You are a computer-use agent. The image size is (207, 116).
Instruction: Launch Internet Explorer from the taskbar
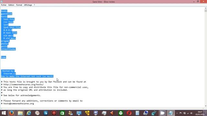pyautogui.click(x=29, y=113)
